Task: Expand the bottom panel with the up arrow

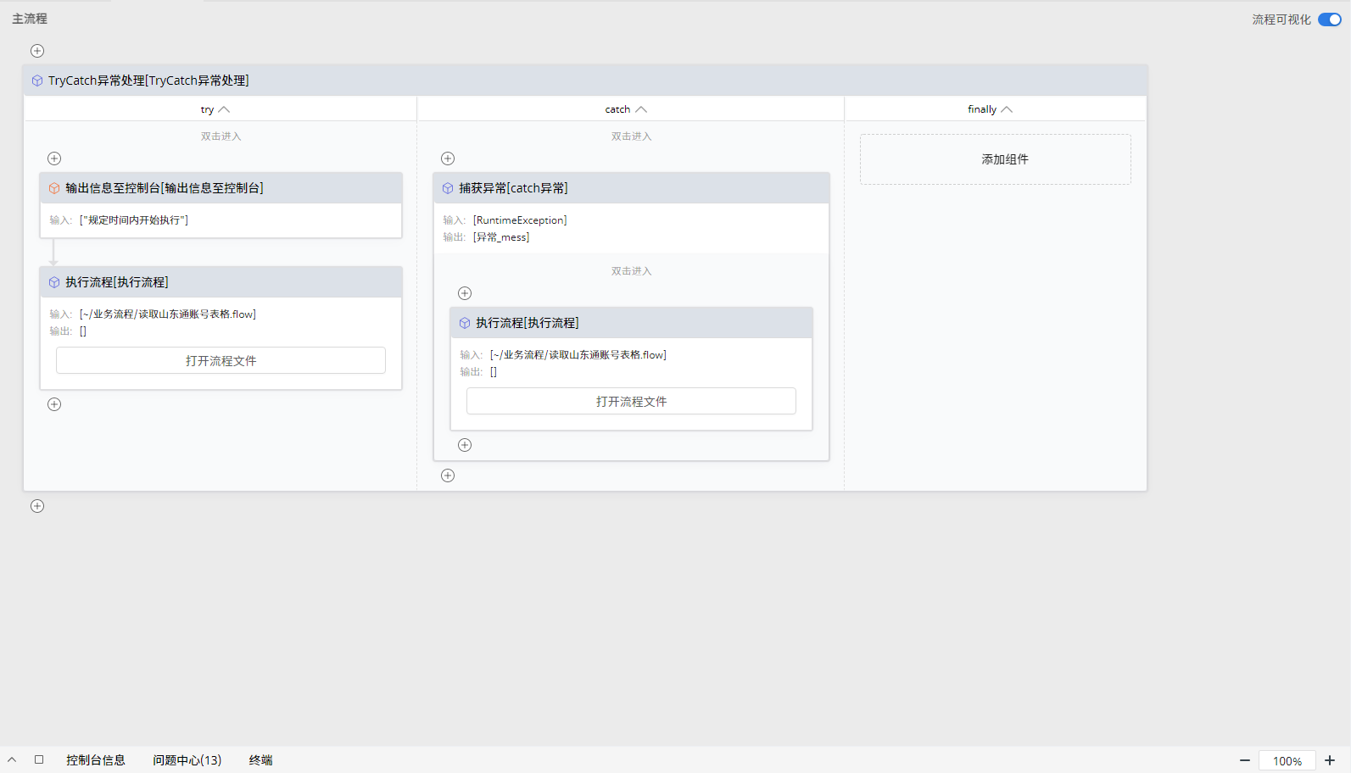Action: pos(12,759)
